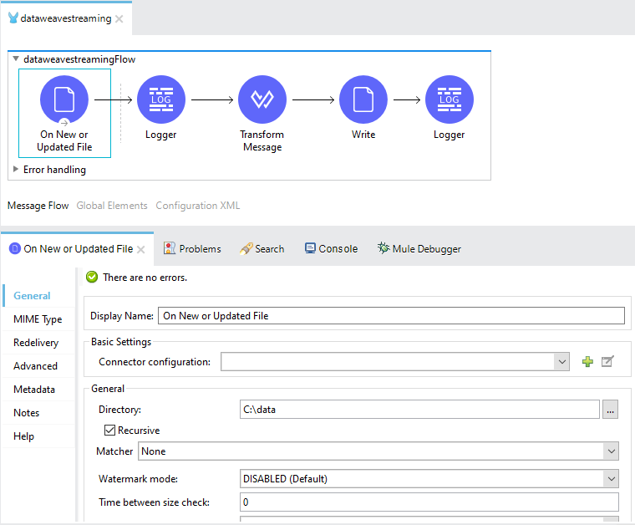
Task: Click the Mule Debugger bug icon
Action: pyautogui.click(x=384, y=248)
